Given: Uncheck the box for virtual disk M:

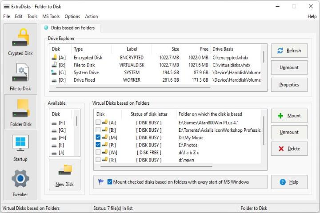Looking at the screenshot, I should pyautogui.click(x=98, y=137).
